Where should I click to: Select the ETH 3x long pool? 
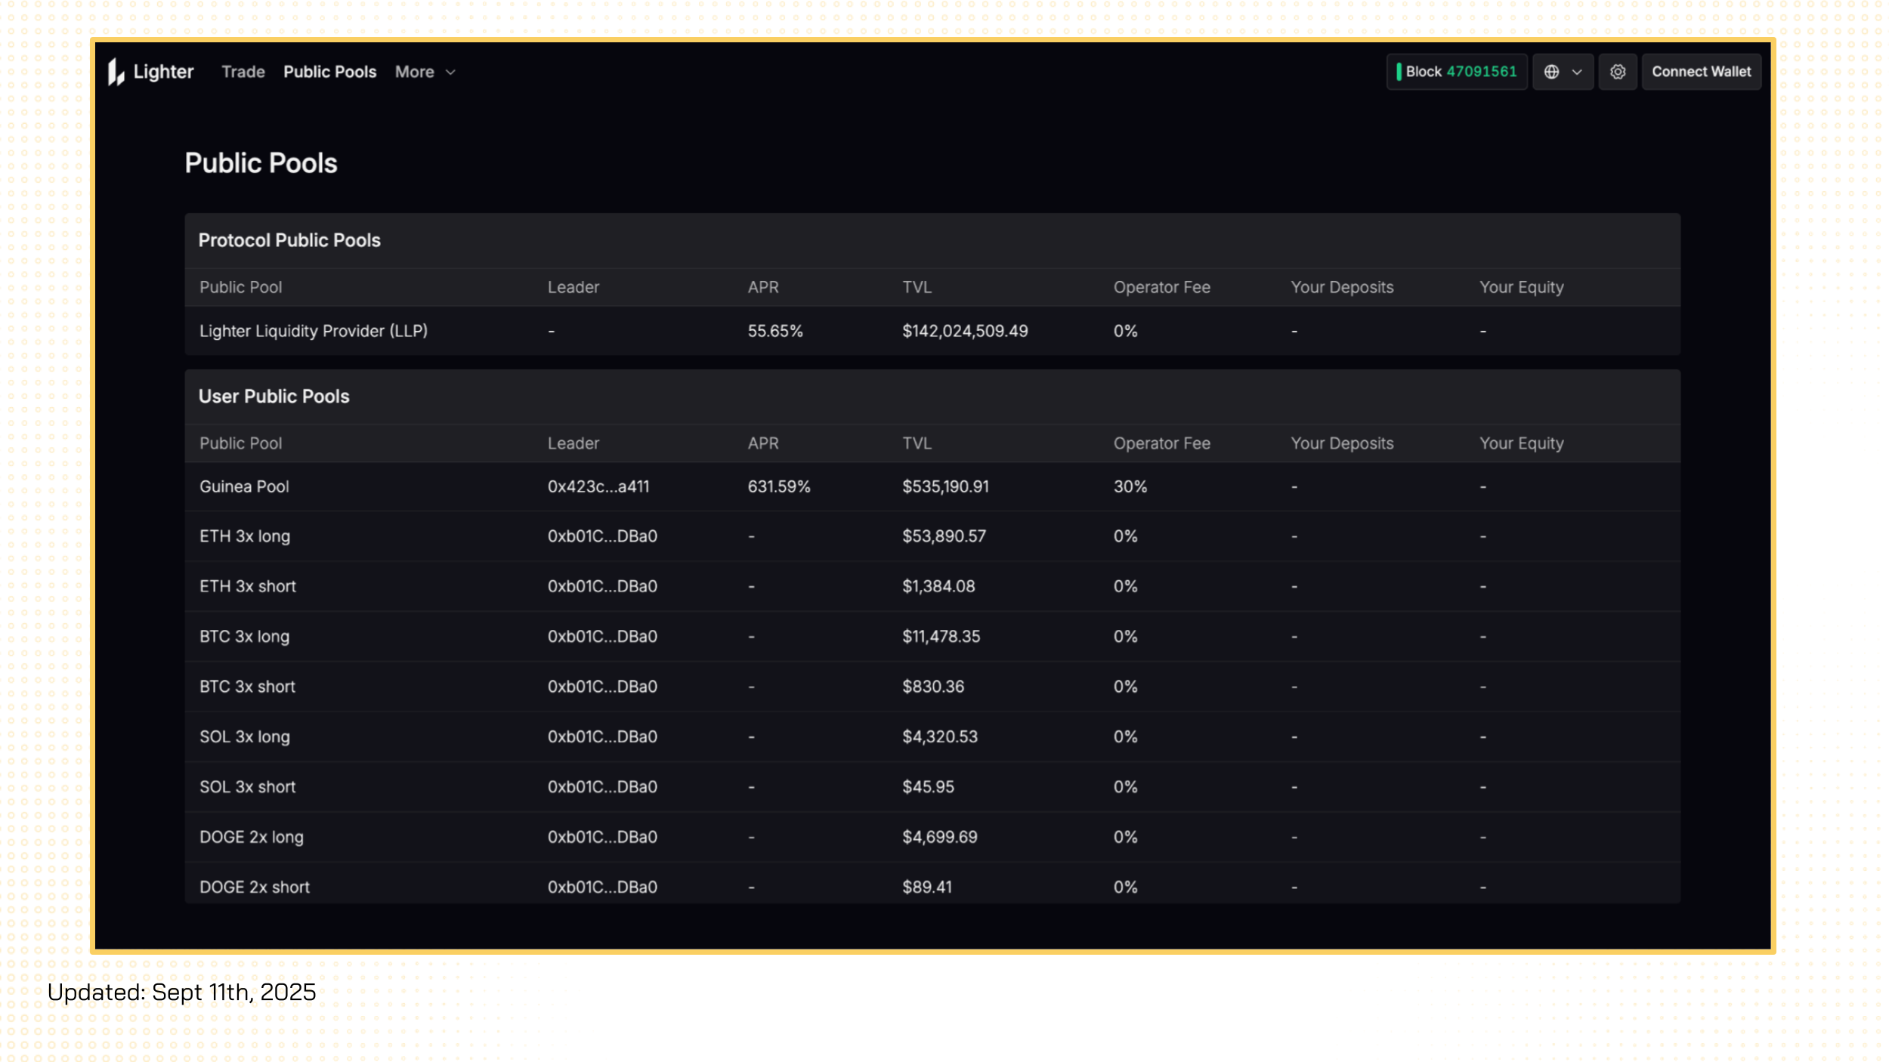click(244, 536)
